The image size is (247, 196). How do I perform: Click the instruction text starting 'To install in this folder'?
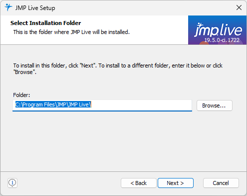(118, 68)
